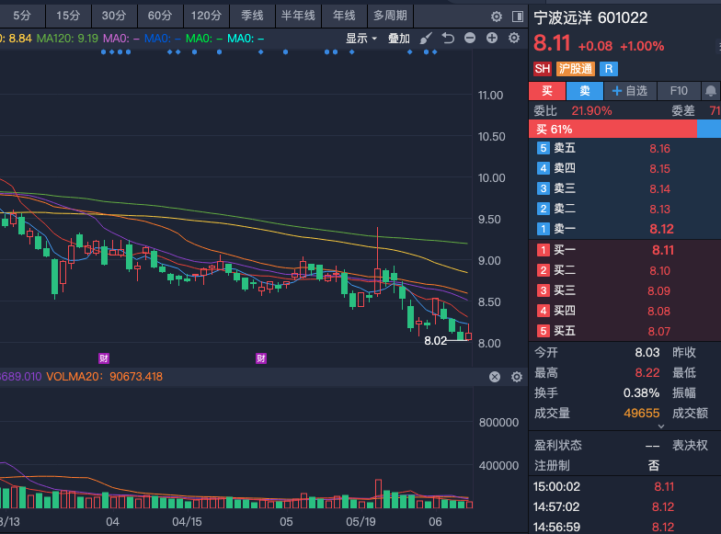
Task: Click 最高 8.22 value
Action: (647, 373)
